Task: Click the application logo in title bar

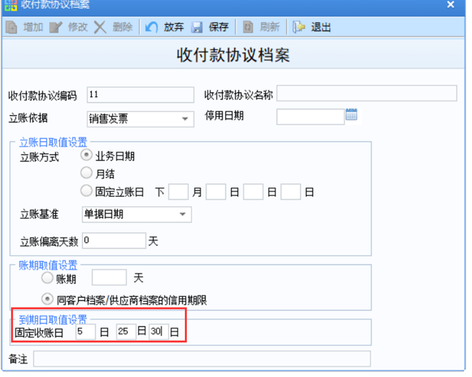Action: pyautogui.click(x=10, y=4)
